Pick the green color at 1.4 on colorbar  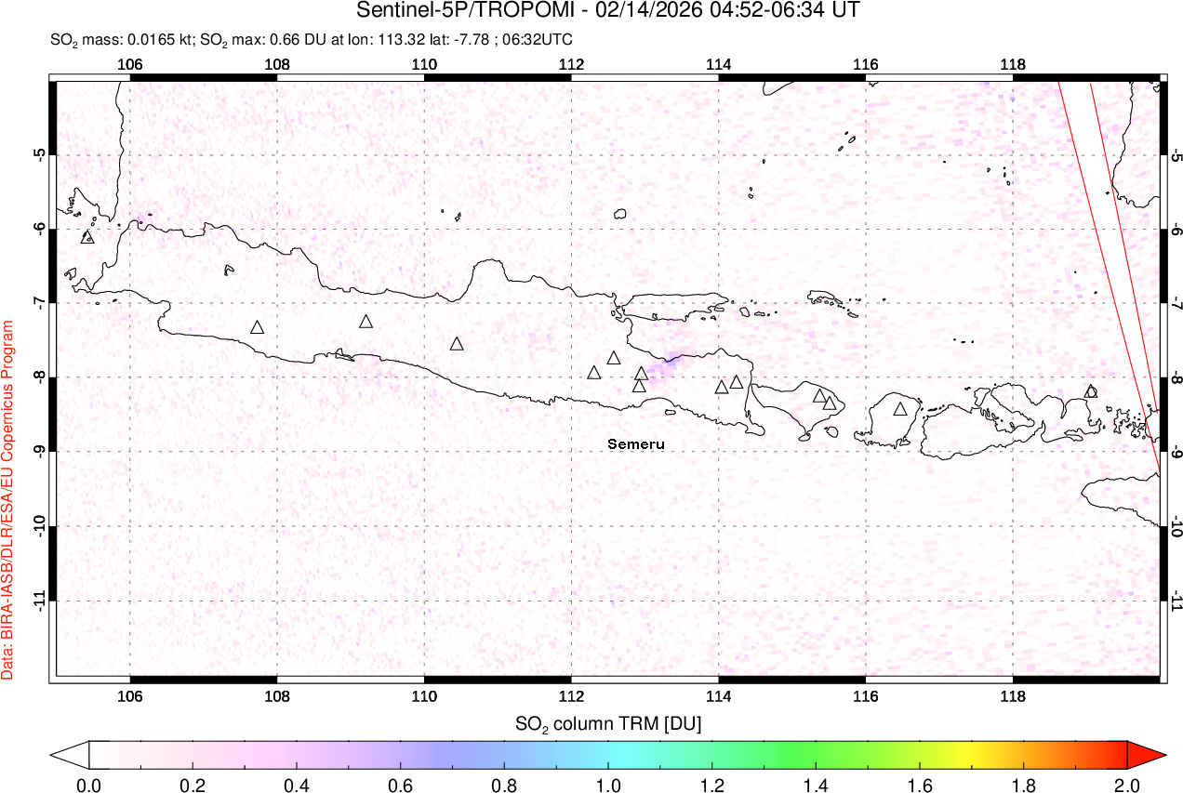click(x=816, y=754)
